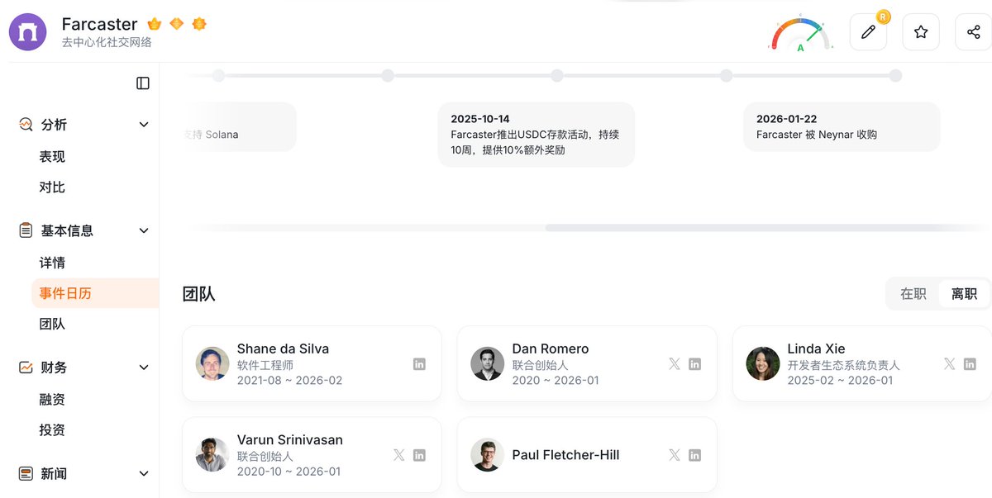The image size is (992, 498).
Task: Click the Farcaster title text
Action: (x=100, y=24)
